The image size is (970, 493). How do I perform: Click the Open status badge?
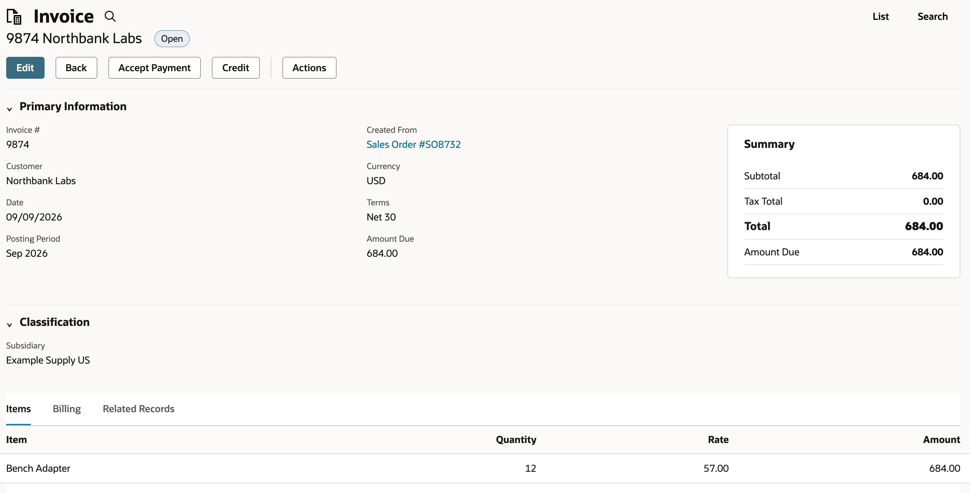point(172,39)
